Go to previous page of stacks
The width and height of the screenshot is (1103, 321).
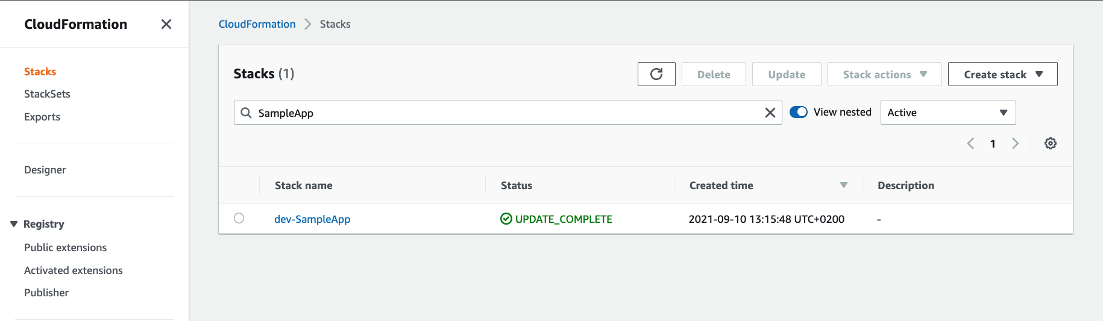970,143
